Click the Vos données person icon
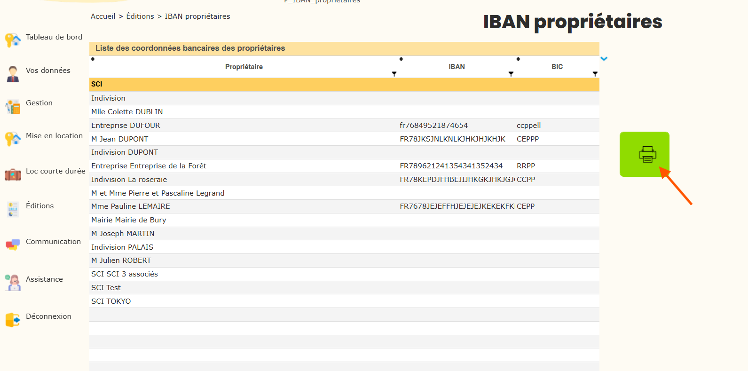Screen dimensions: 748x371 coord(13,74)
